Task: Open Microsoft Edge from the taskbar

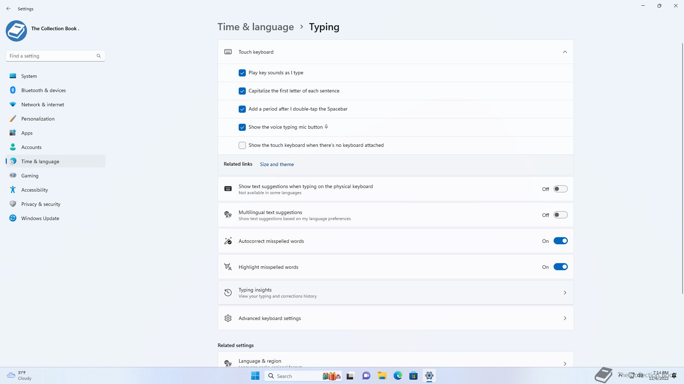Action: [398, 376]
